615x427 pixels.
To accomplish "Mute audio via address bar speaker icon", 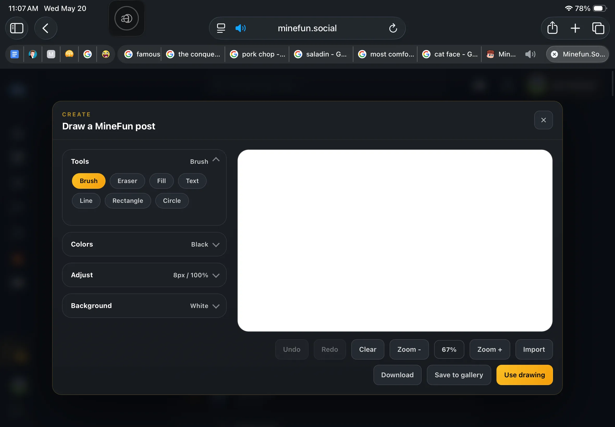I will click(x=241, y=28).
